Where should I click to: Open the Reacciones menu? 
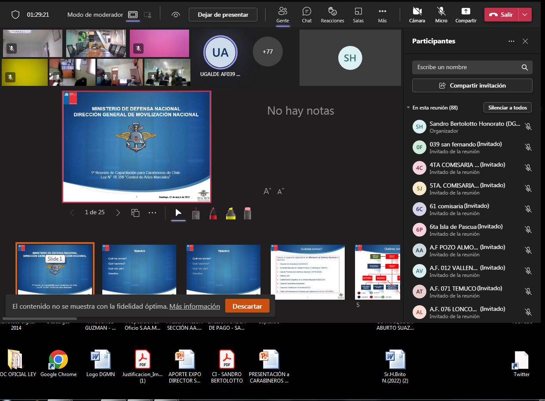coord(332,15)
